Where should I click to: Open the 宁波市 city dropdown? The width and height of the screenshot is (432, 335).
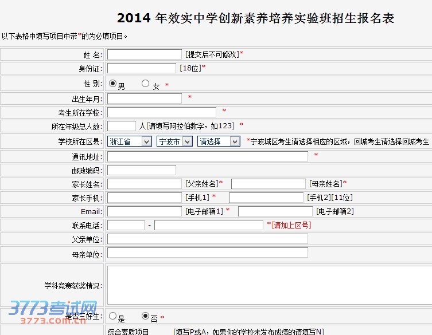coord(174,141)
